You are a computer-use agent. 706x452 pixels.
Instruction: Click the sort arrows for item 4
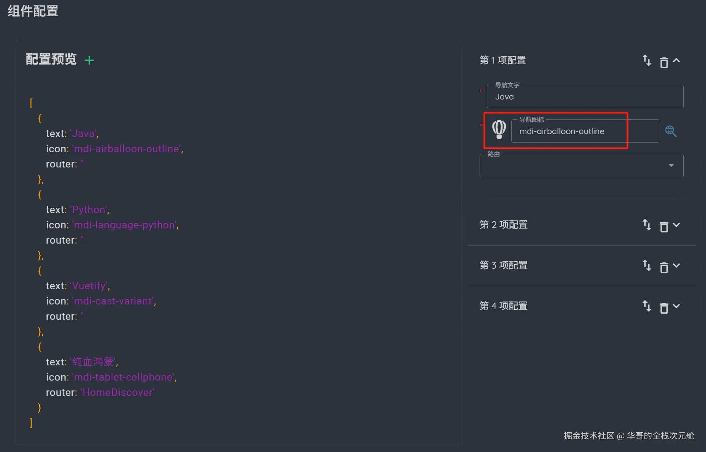point(646,306)
